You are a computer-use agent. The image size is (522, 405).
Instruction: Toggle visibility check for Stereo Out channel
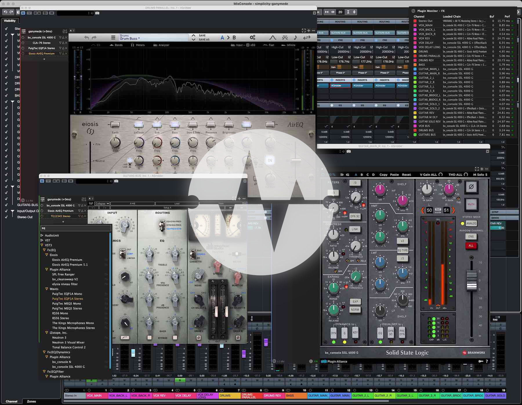point(6,217)
